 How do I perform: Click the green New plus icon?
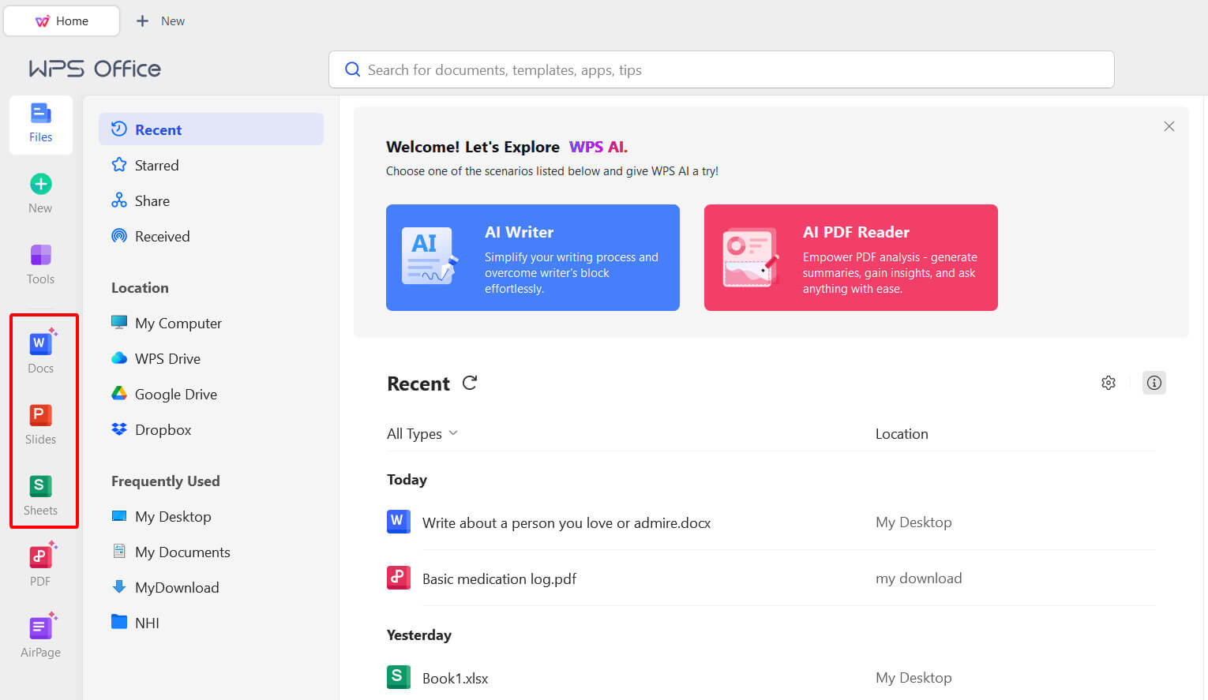pos(41,184)
